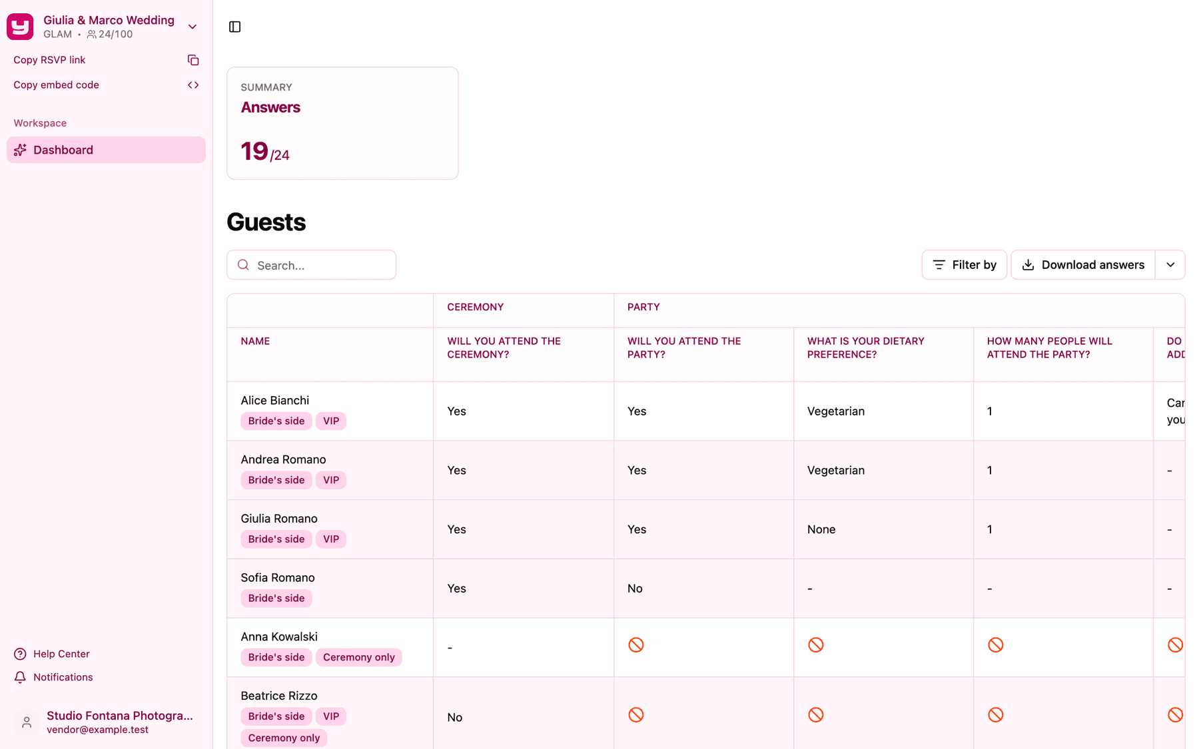
Task: Click the Download answers button
Action: (x=1083, y=265)
